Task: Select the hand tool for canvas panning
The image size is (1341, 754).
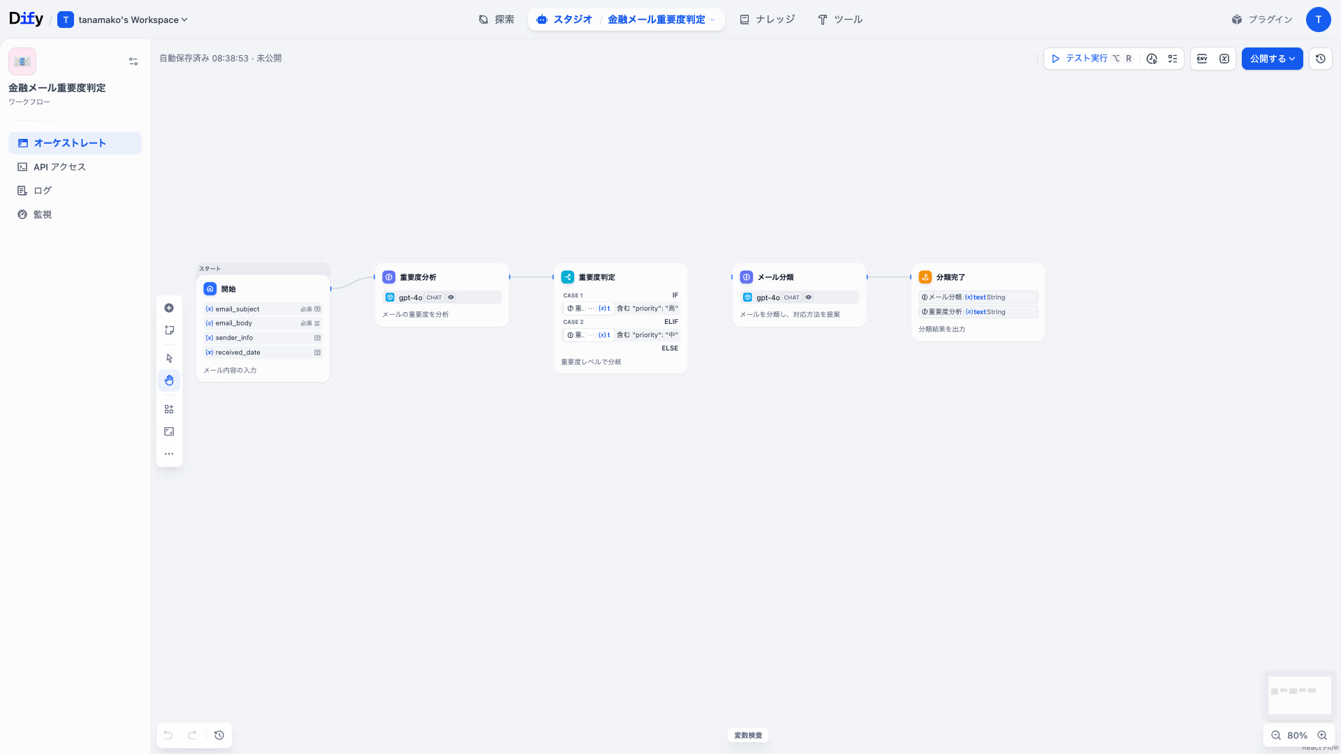Action: pyautogui.click(x=168, y=380)
